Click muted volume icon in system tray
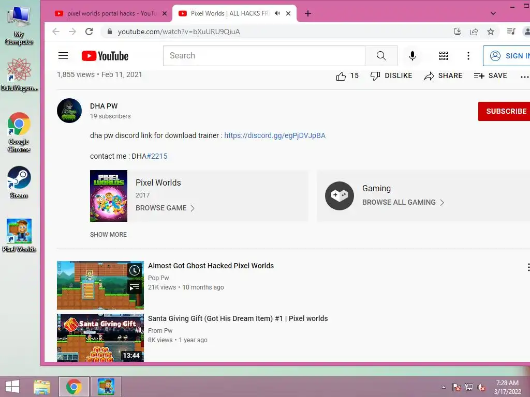 tap(481, 387)
